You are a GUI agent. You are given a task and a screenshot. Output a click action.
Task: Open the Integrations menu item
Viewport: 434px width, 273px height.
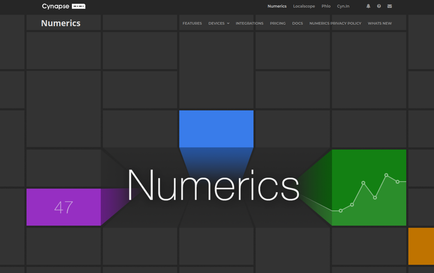tap(249, 23)
